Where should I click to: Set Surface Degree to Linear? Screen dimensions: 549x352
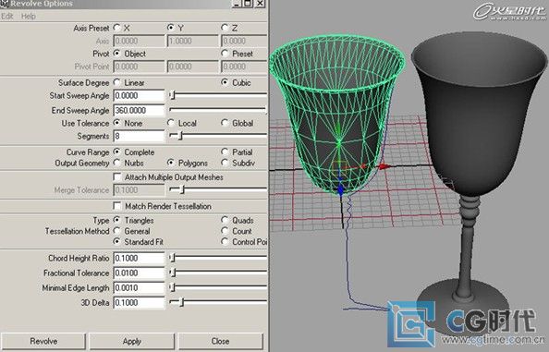pyautogui.click(x=117, y=82)
